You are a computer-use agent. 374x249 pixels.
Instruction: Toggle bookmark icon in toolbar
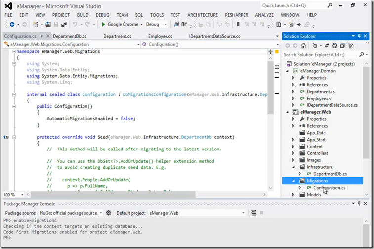pyautogui.click(x=238, y=24)
